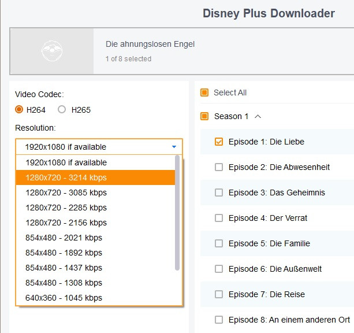Check Episode 2: Die Abwesenheit
The width and height of the screenshot is (354, 333).
point(219,167)
